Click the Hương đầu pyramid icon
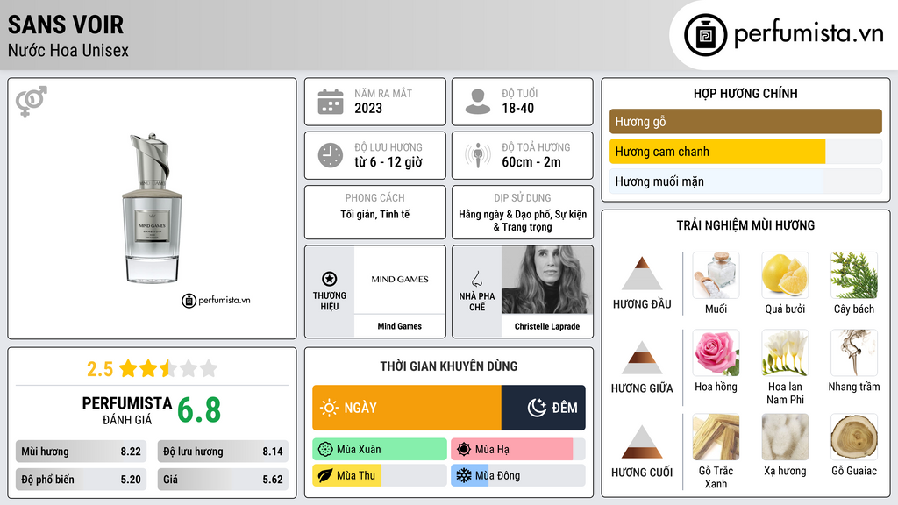 (642, 274)
